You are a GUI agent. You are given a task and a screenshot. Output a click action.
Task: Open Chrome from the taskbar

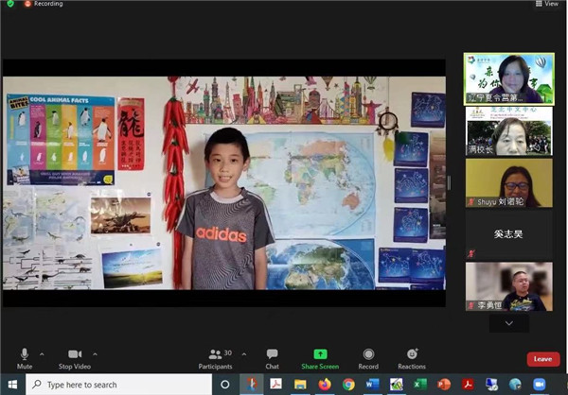click(348, 385)
